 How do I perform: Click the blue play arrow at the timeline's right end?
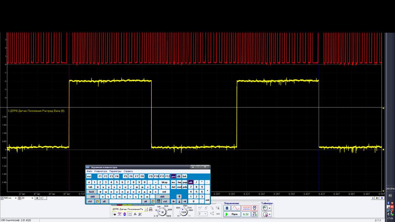pos(382,198)
